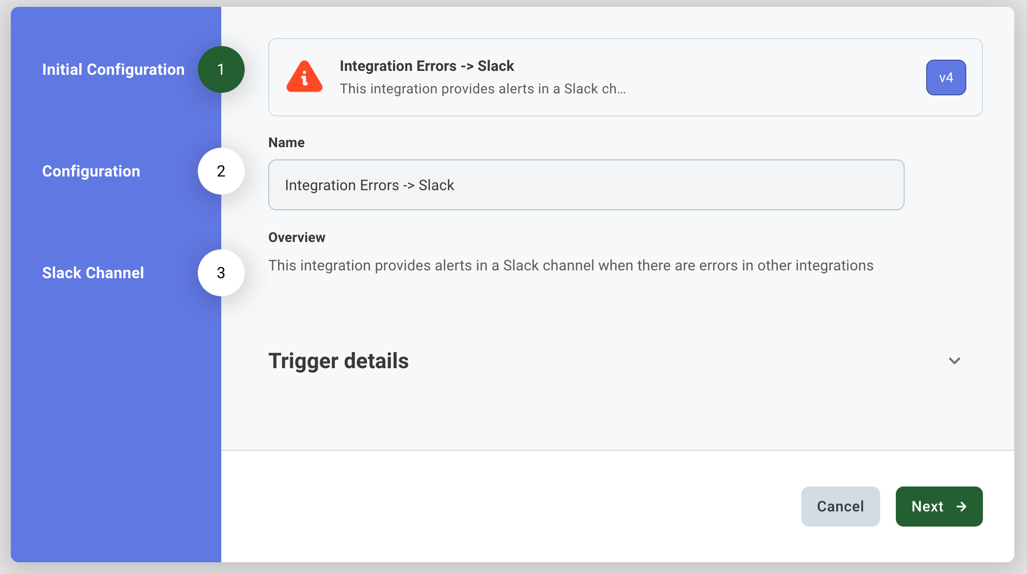This screenshot has width=1027, height=574.
Task: Click the red warning triangle icon
Action: coord(304,77)
